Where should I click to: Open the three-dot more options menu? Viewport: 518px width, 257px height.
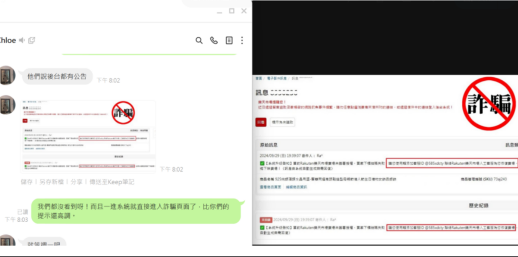(x=242, y=40)
